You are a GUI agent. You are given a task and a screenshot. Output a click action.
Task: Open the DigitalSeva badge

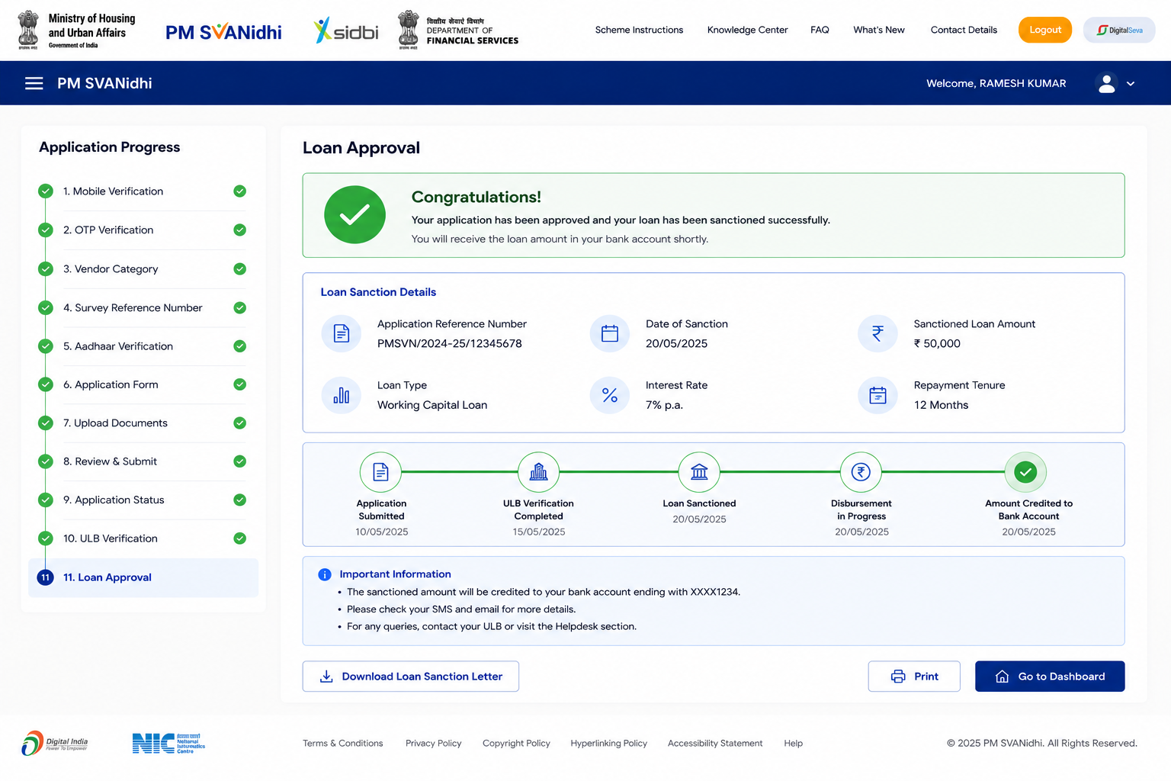pos(1119,30)
